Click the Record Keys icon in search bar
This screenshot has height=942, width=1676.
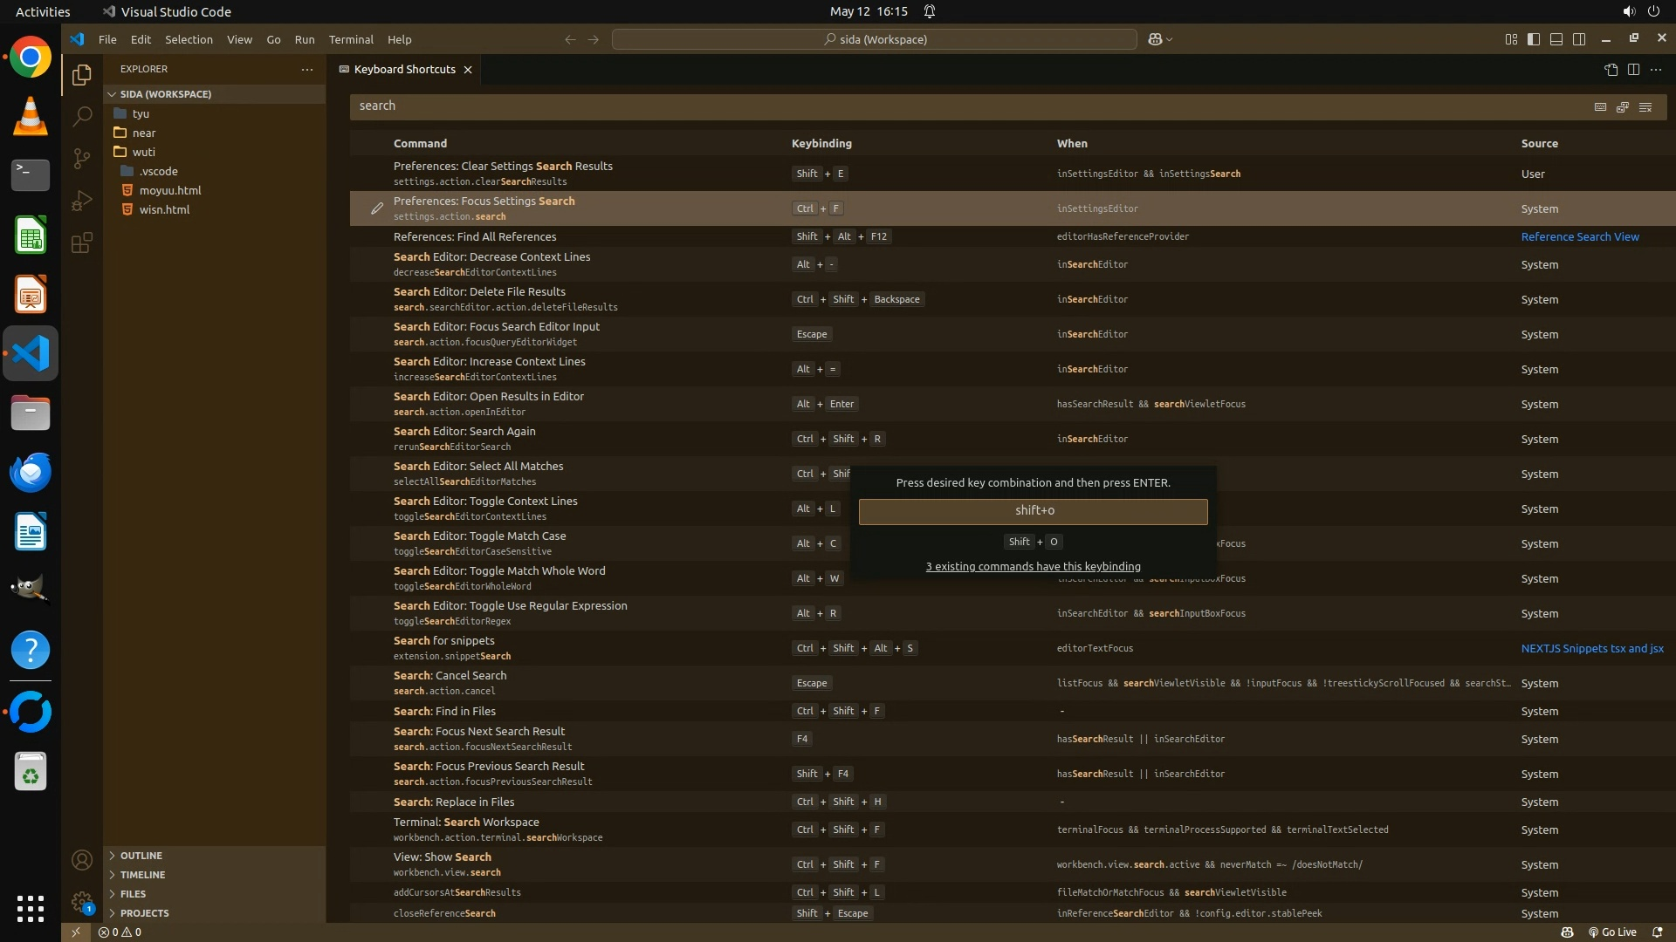[x=1600, y=106]
